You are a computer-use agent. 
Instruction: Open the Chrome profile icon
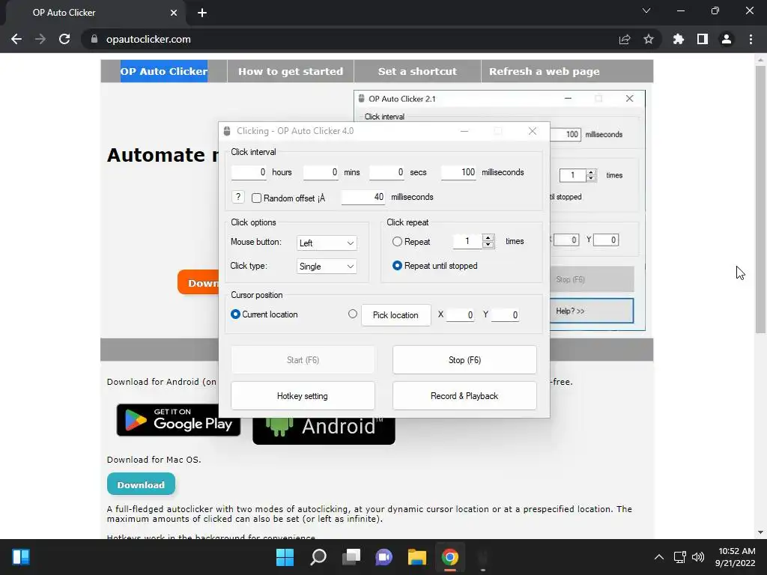[727, 39]
